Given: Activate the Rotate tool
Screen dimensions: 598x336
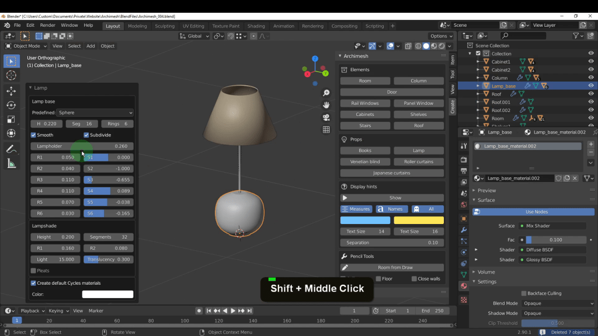Looking at the screenshot, I should point(11,105).
